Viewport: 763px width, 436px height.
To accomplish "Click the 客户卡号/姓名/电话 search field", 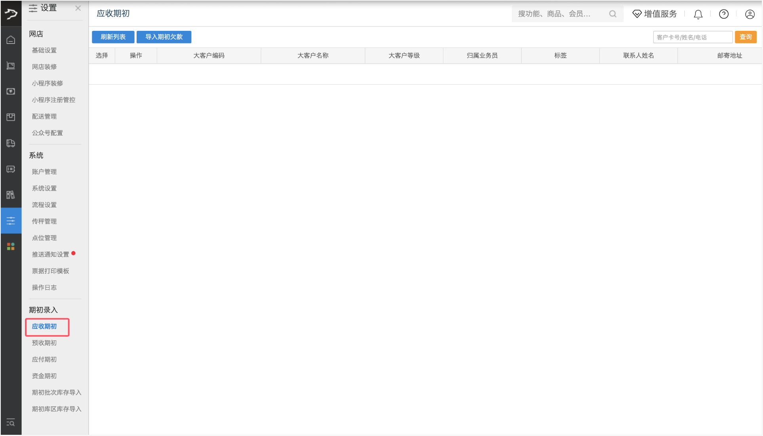I will (x=692, y=37).
